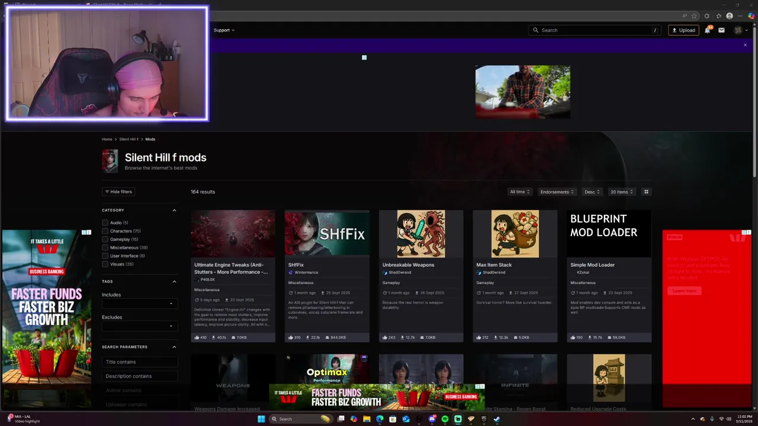Open File Explorer from taskbar
The image size is (758, 426).
pyautogui.click(x=367, y=419)
